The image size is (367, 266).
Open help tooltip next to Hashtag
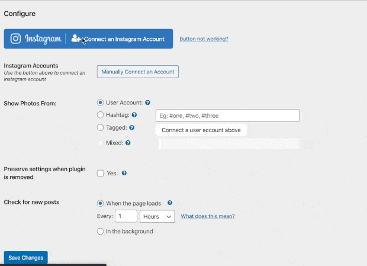pyautogui.click(x=134, y=115)
